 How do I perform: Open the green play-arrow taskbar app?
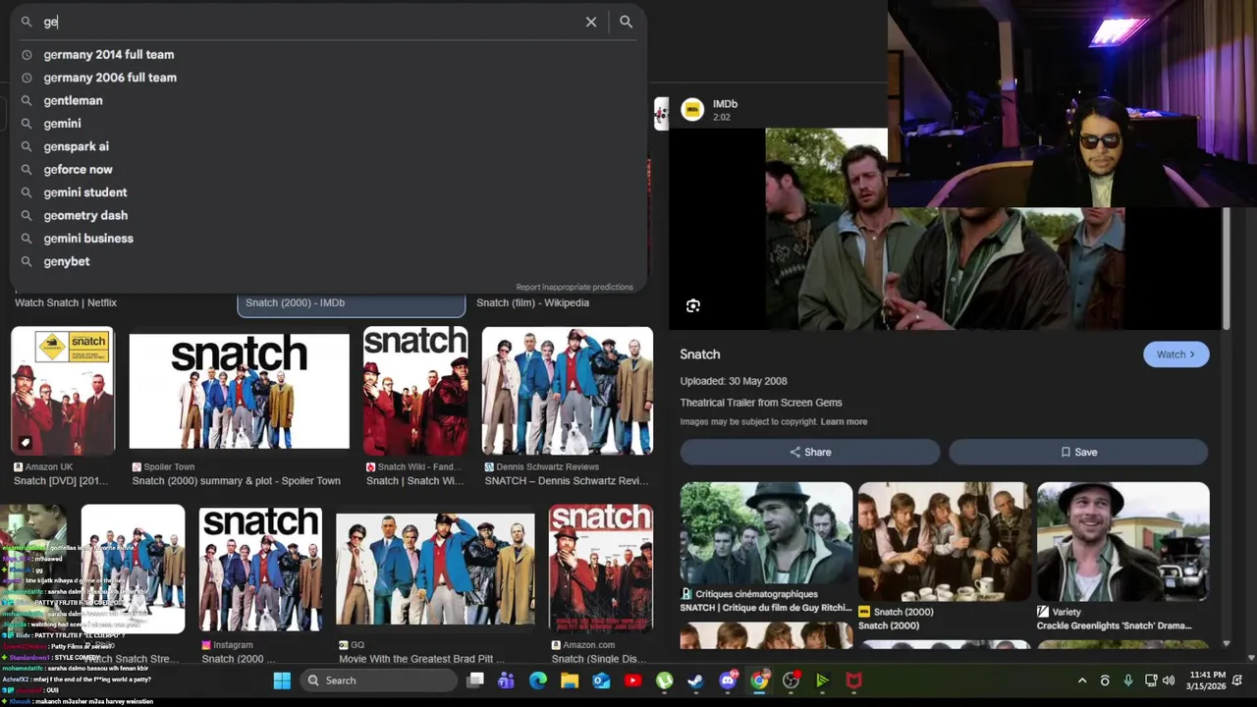coord(822,680)
